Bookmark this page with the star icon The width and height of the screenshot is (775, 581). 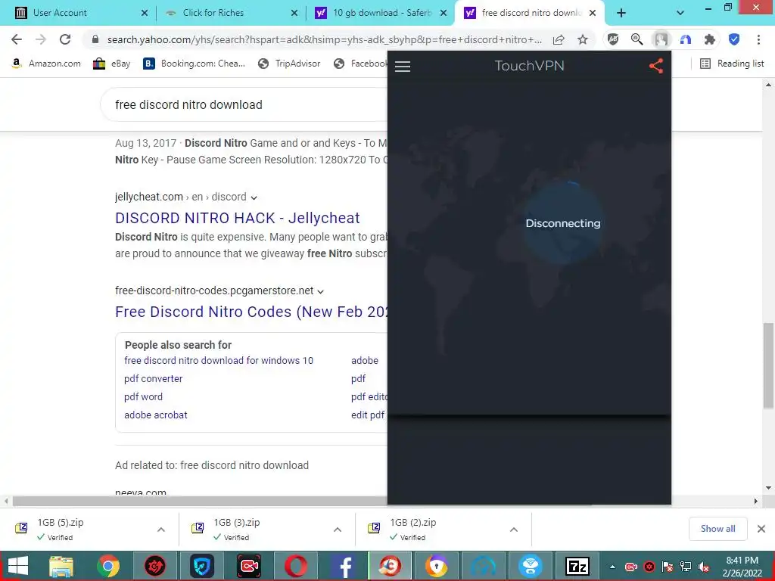(x=583, y=39)
